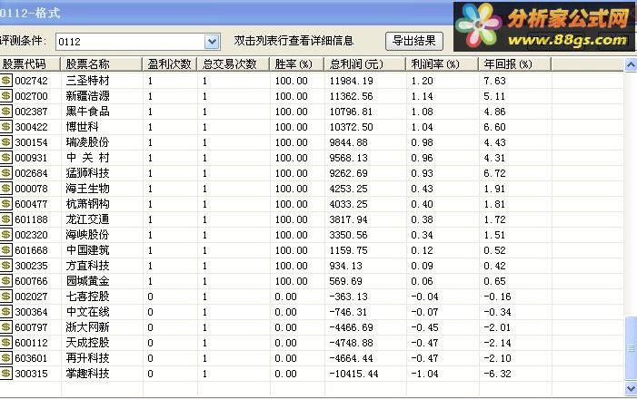Click the $ icon beside stock 300364
Image resolution: width=637 pixels, height=399 pixels.
[x=6, y=311]
